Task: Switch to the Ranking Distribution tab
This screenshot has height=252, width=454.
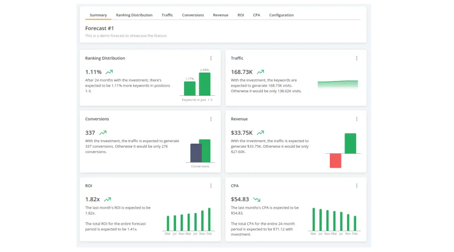Action: [x=134, y=15]
